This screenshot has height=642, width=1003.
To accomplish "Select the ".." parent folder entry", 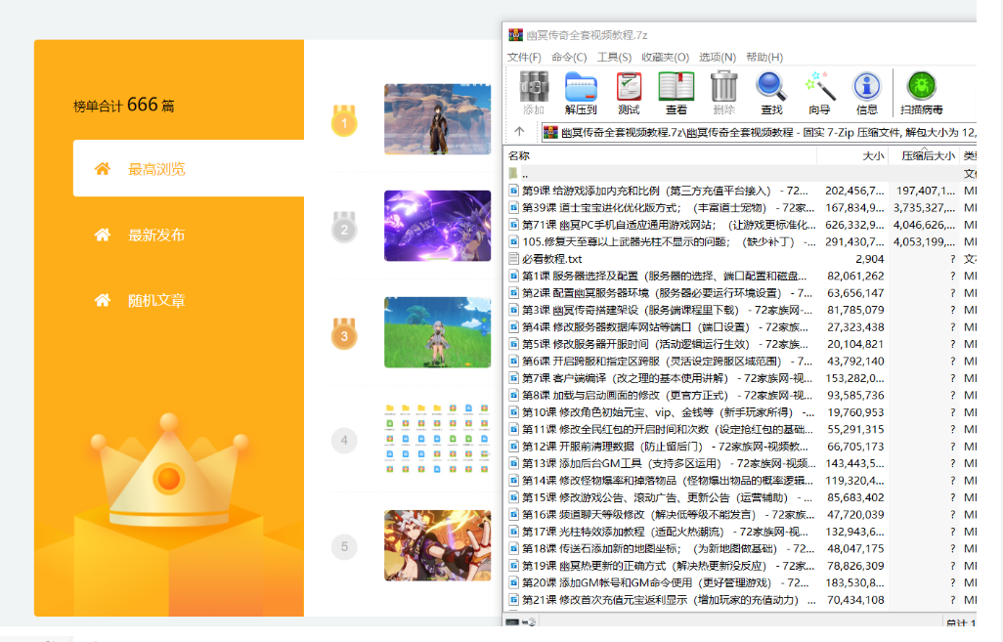I will click(528, 173).
